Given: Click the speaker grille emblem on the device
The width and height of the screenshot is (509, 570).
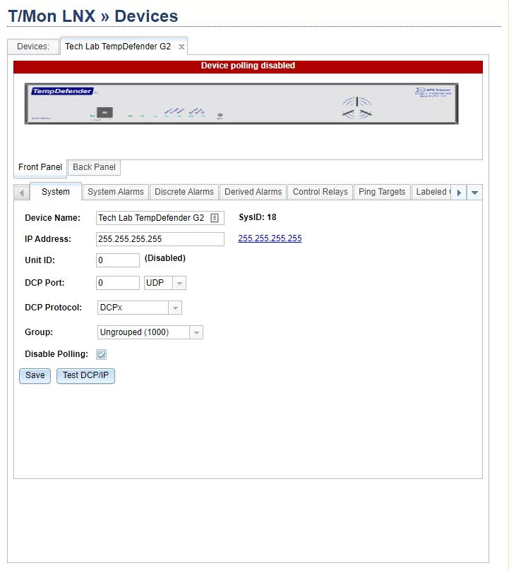Looking at the screenshot, I should click(357, 109).
